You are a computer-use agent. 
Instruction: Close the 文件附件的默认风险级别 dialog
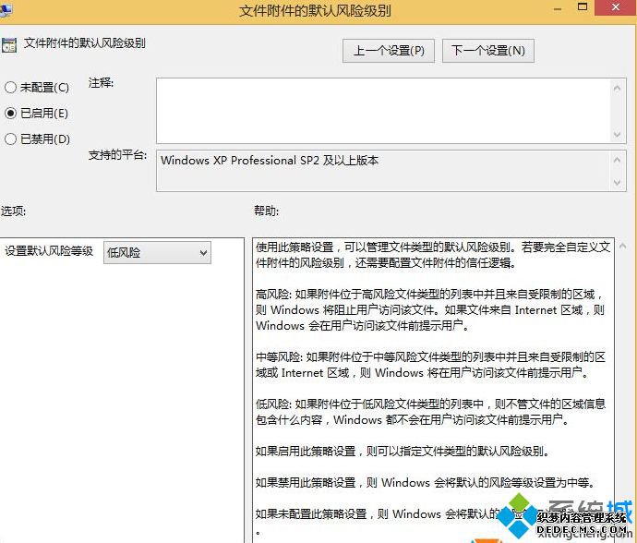(x=616, y=7)
